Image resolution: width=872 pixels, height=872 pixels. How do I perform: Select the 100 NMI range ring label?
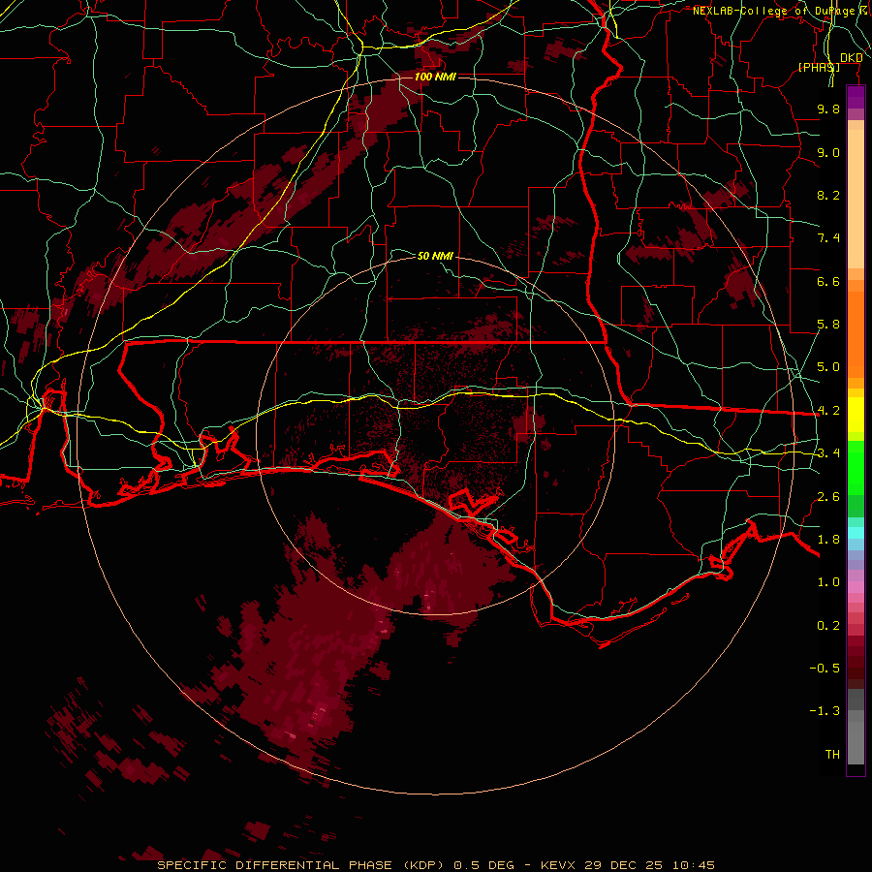435,77
